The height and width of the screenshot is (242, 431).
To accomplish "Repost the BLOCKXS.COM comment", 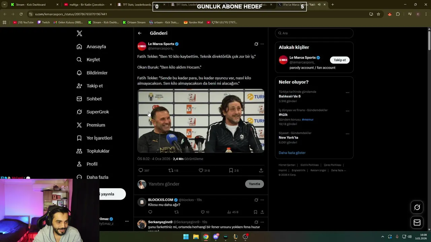I will 176,212.
